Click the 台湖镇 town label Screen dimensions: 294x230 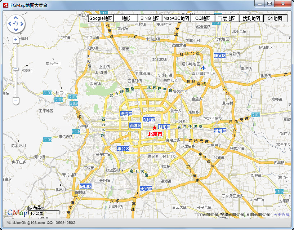tap(219, 158)
